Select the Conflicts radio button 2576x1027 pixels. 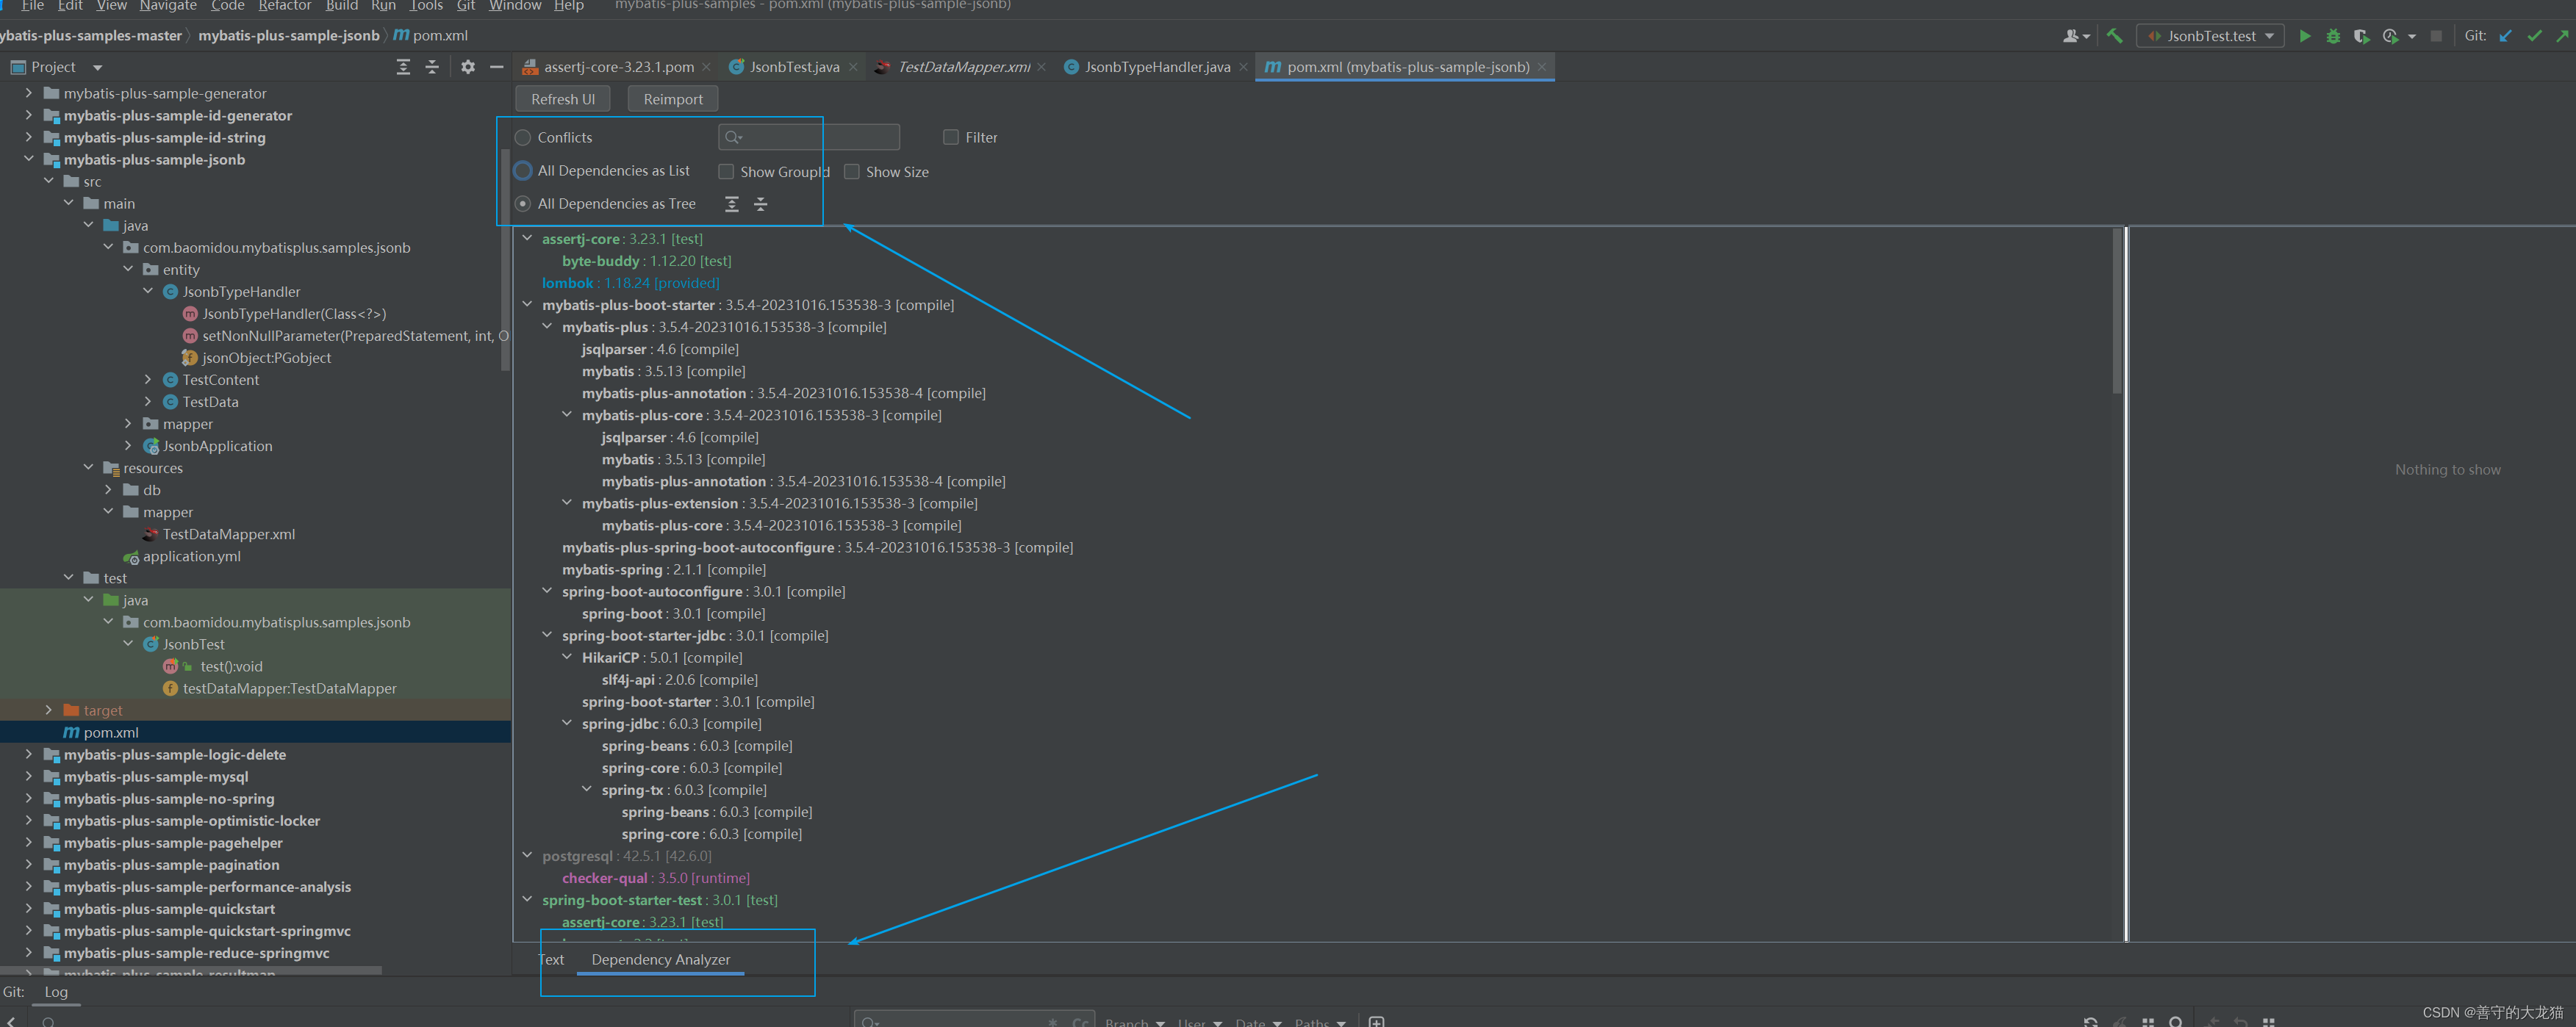pos(523,137)
